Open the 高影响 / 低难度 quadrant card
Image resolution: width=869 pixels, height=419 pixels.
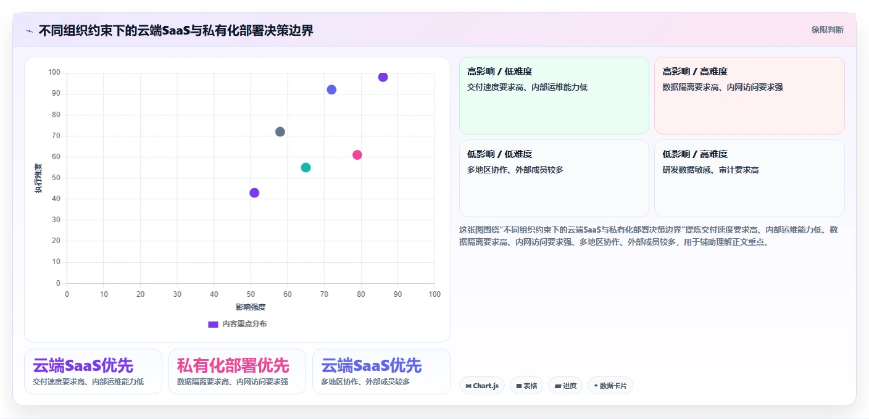[554, 96]
